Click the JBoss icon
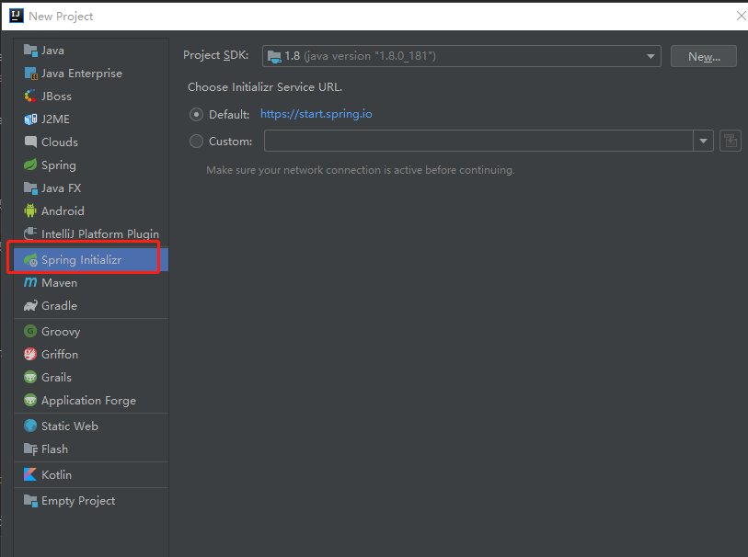Image resolution: width=748 pixels, height=557 pixels. (30, 96)
